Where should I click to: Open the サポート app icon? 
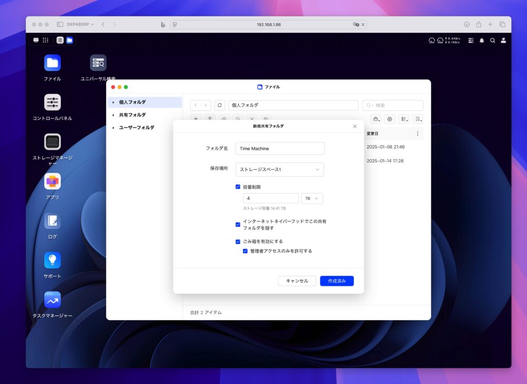52,261
